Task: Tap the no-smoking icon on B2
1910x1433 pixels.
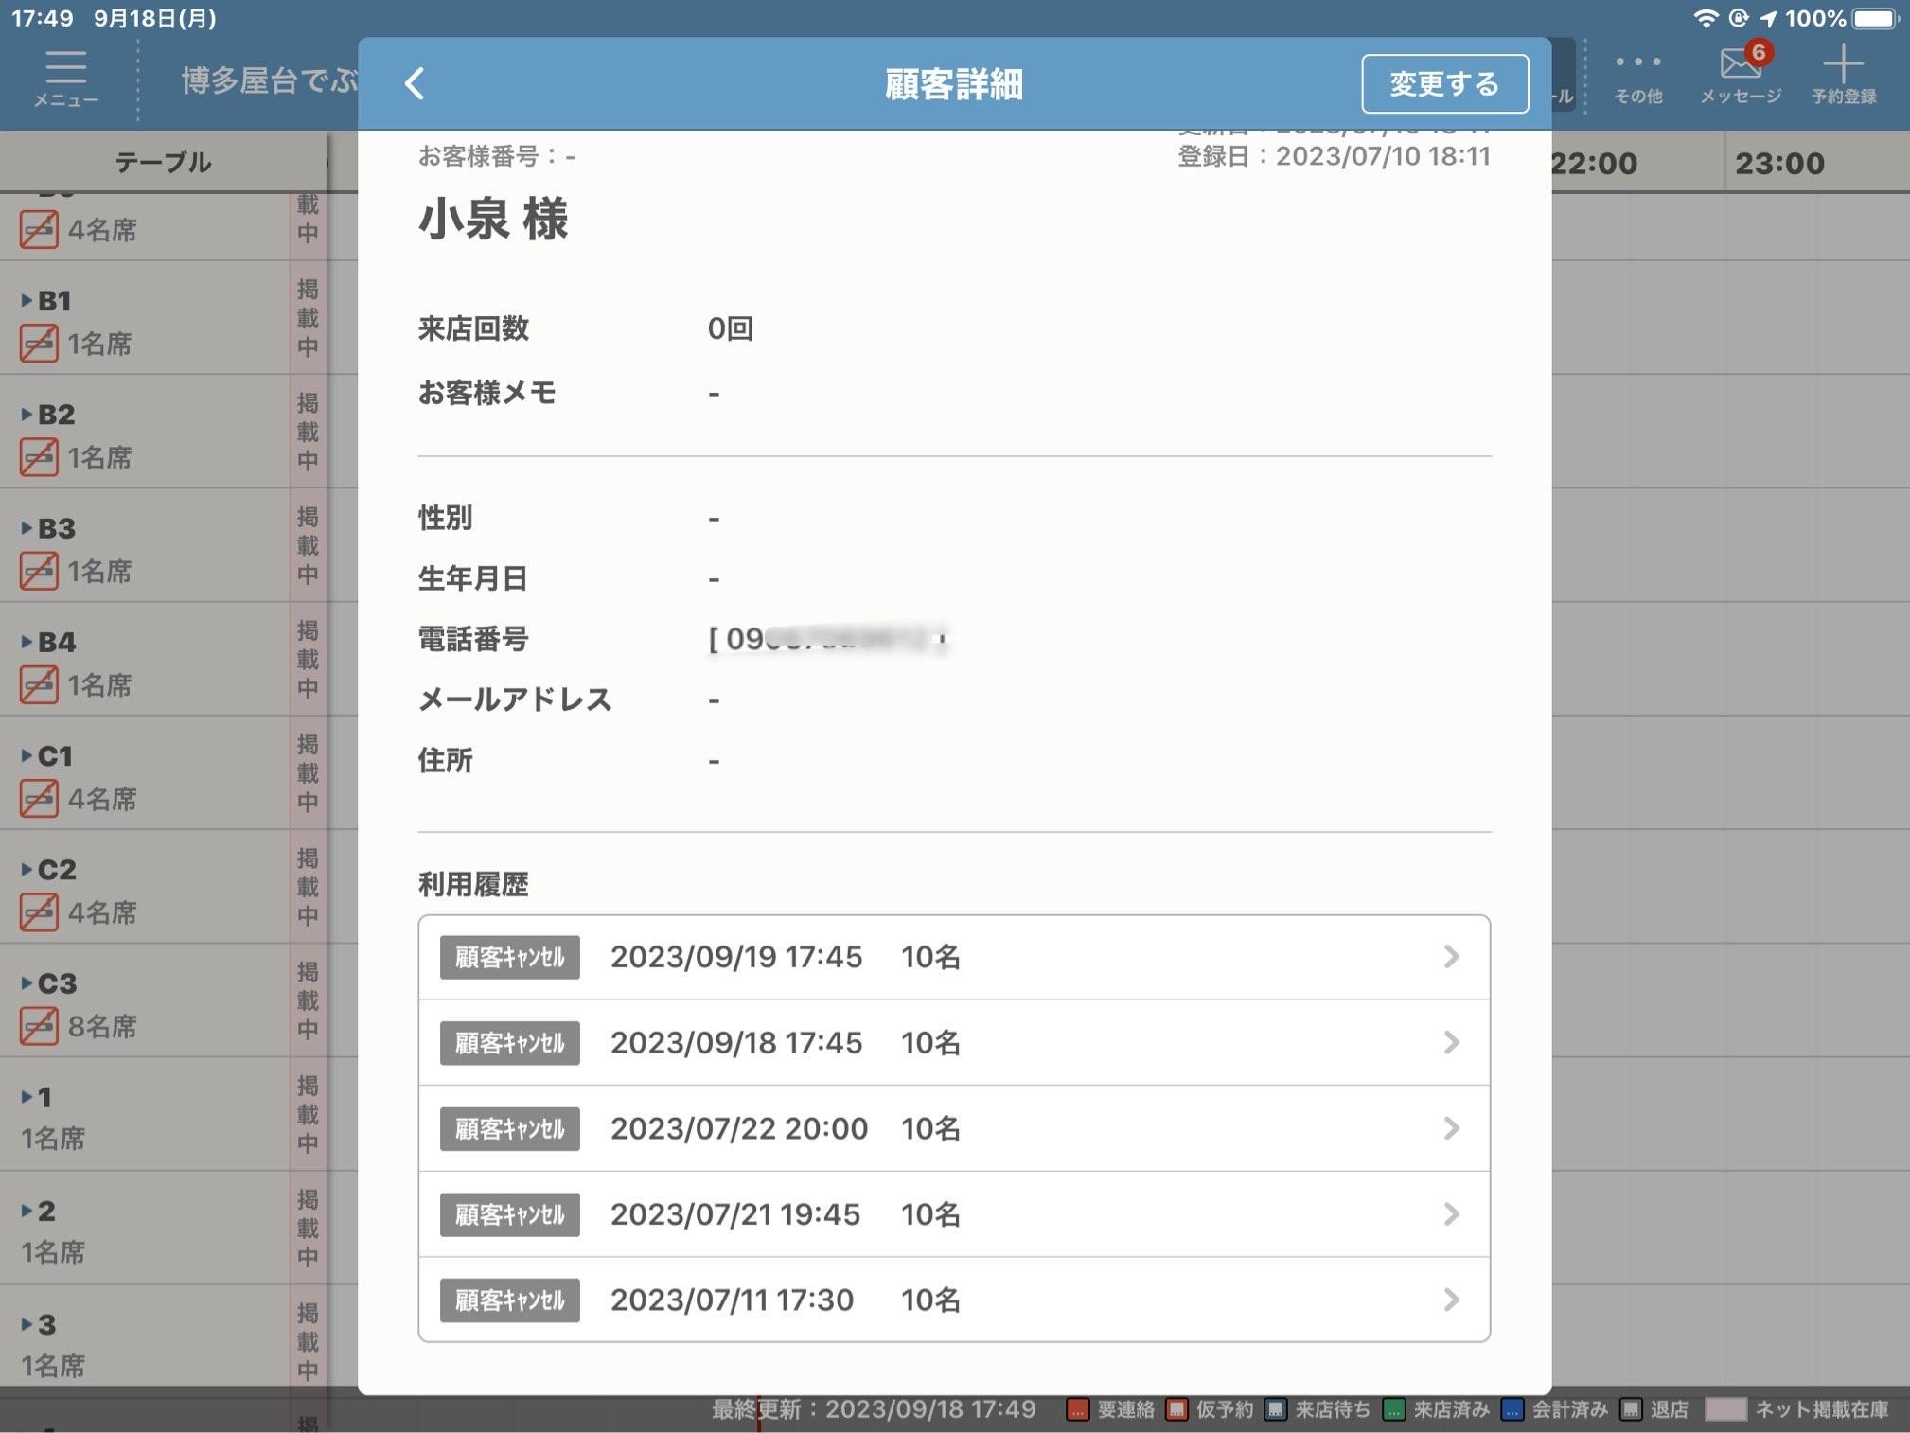Action: [x=39, y=457]
